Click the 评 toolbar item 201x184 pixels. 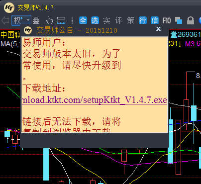[119, 20]
